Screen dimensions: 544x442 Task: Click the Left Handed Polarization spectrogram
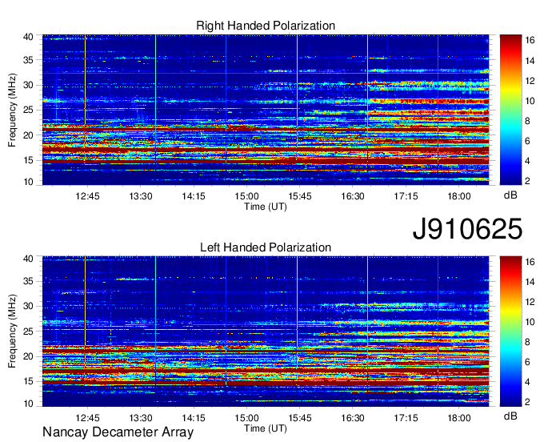(266, 331)
